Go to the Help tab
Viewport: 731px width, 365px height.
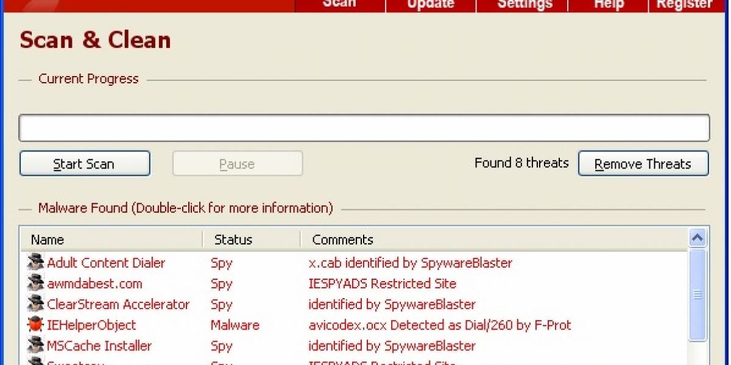click(607, 5)
